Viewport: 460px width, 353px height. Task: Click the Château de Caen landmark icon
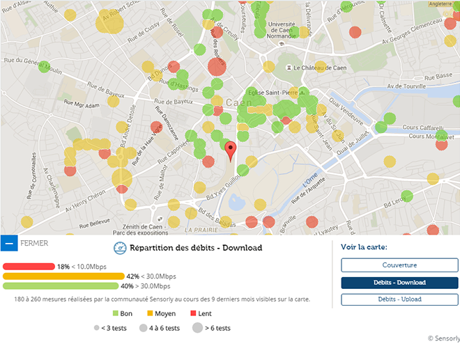(288, 68)
